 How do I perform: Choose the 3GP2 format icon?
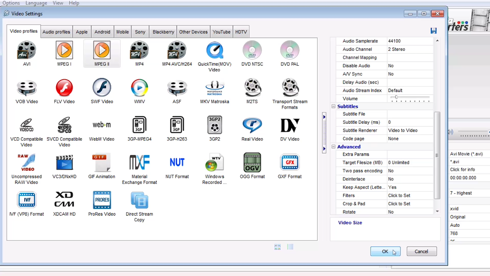[214, 129]
